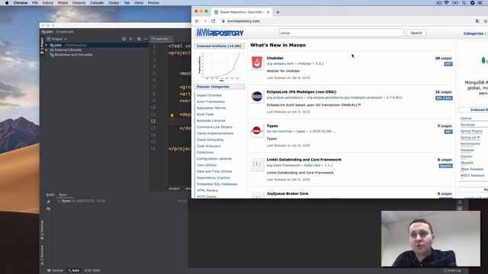Open the Edytuj menu
Screen dimensions: 488x274
coord(47,3)
